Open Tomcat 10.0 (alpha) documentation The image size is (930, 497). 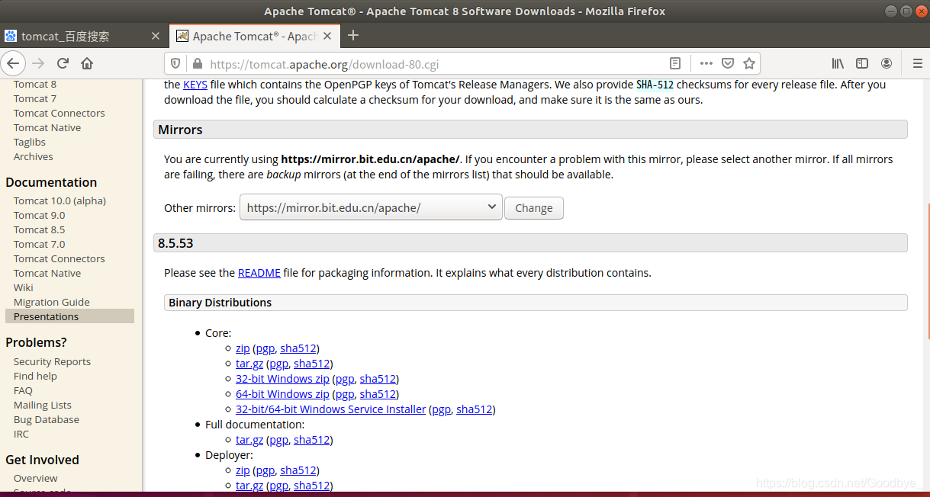coord(60,201)
